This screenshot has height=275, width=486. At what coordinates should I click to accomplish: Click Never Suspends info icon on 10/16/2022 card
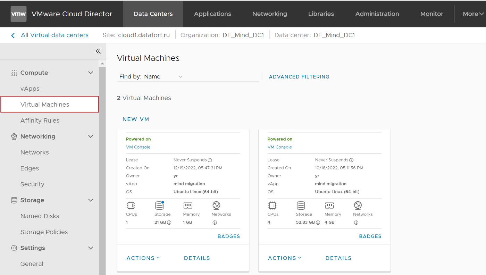click(351, 160)
